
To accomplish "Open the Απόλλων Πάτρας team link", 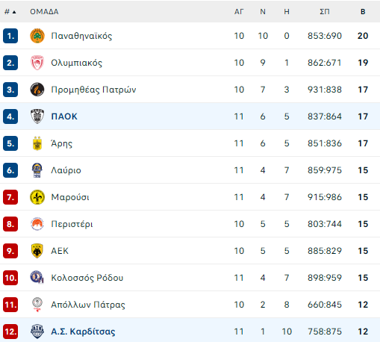I will click(88, 305).
